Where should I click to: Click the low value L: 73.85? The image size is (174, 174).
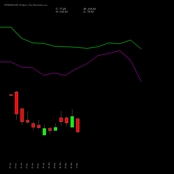click(89, 12)
